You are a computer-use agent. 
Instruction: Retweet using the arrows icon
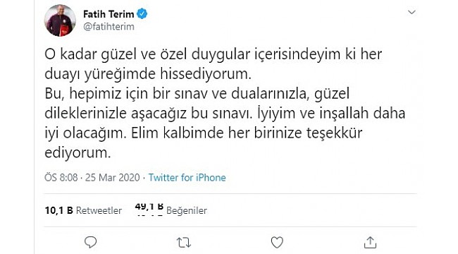pyautogui.click(x=184, y=243)
